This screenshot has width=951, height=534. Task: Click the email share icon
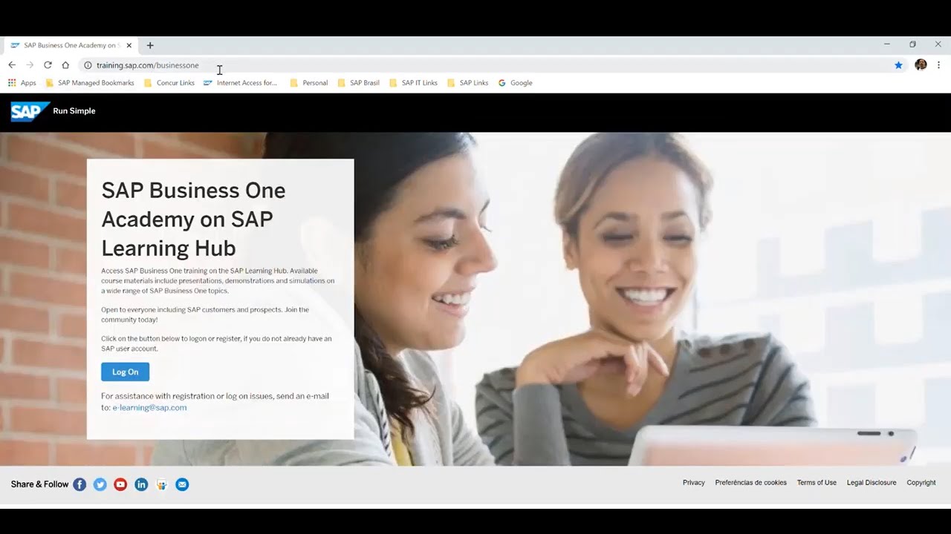(x=182, y=484)
